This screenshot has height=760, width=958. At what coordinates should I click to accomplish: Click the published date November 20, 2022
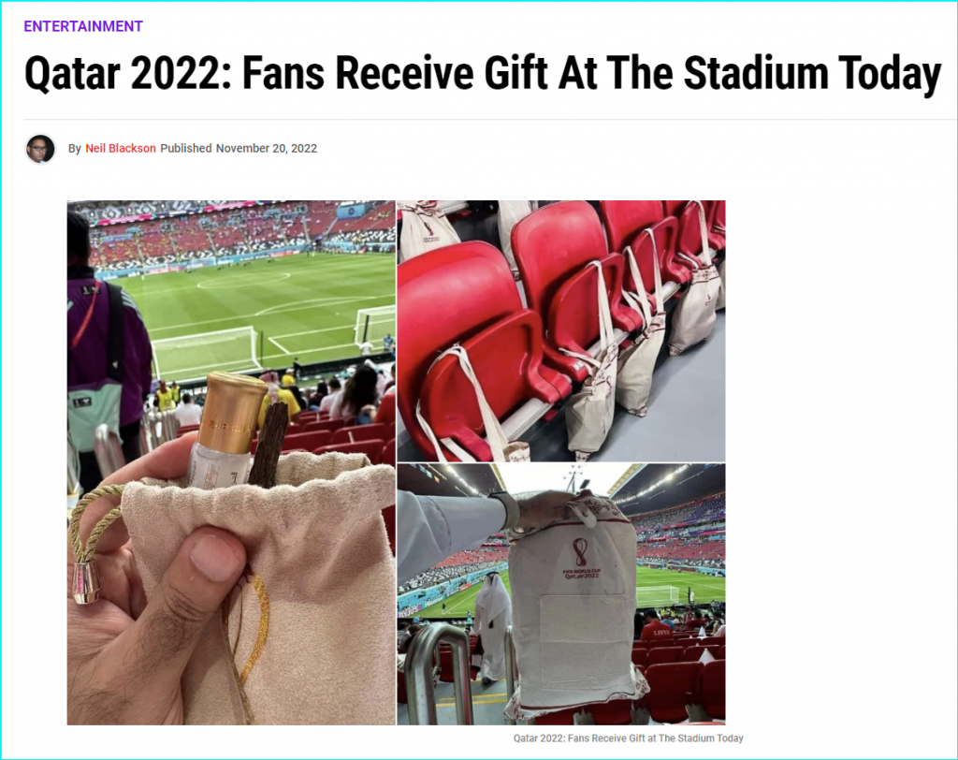coord(267,148)
